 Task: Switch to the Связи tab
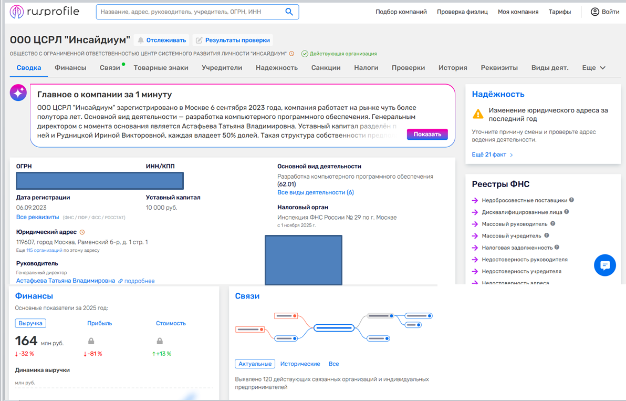(x=110, y=68)
